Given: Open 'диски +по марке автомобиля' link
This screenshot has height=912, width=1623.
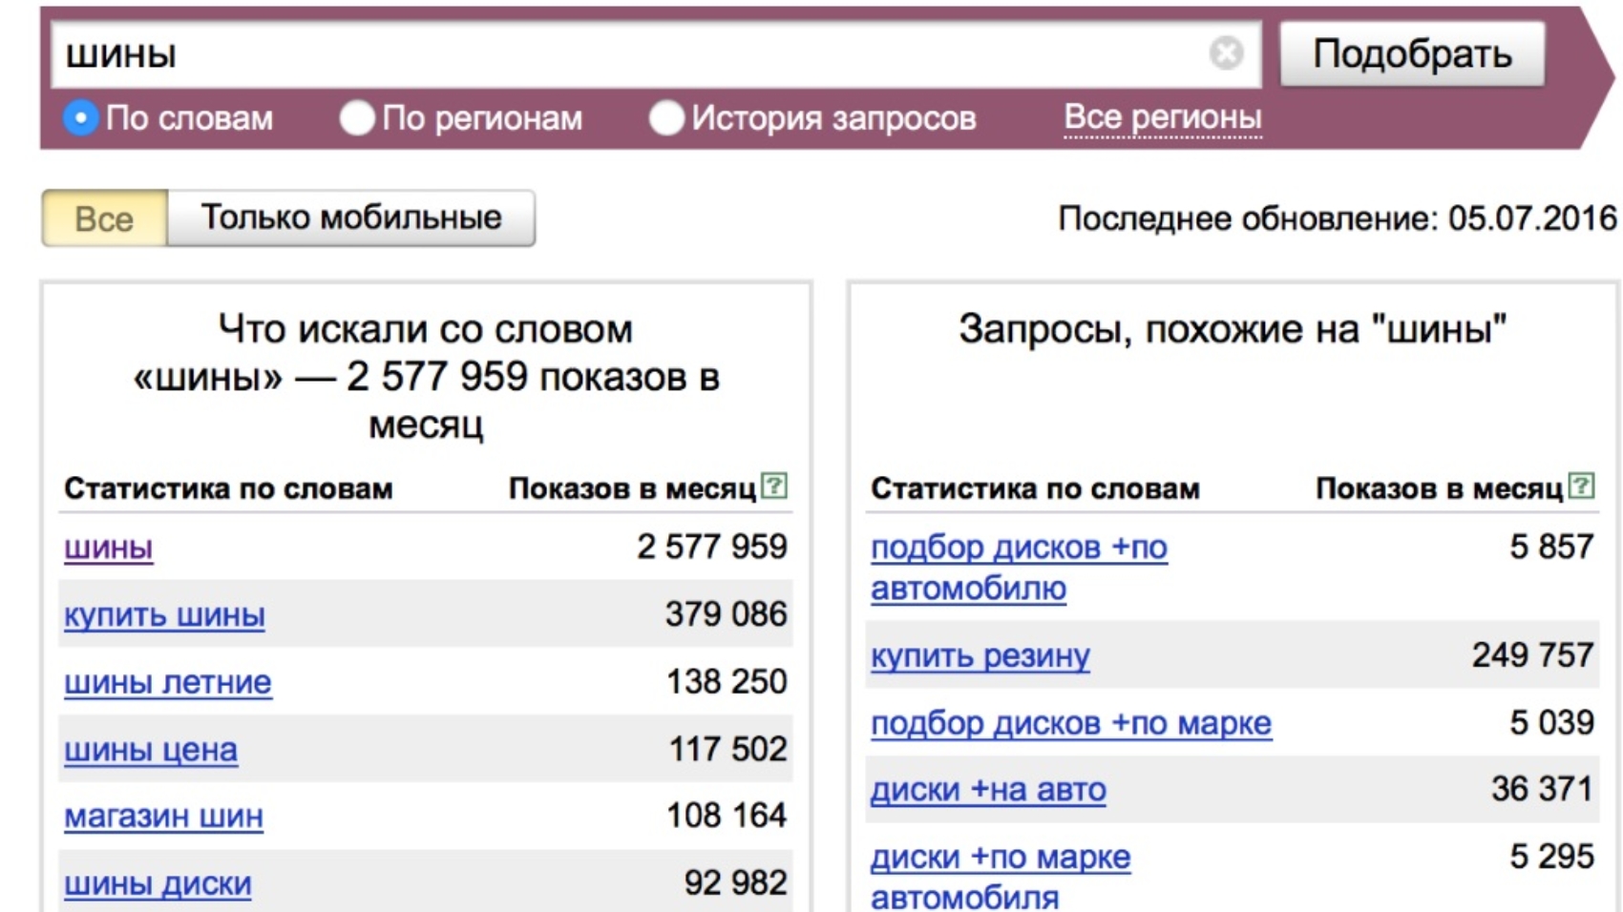Looking at the screenshot, I should (1001, 876).
